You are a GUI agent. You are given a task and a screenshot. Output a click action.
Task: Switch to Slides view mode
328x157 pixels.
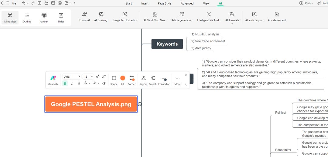(61, 18)
